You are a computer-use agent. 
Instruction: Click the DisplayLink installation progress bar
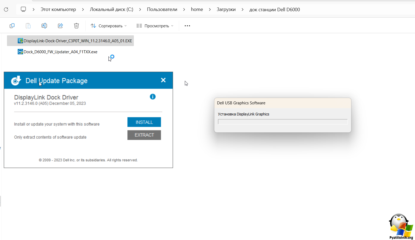pyautogui.click(x=282, y=122)
